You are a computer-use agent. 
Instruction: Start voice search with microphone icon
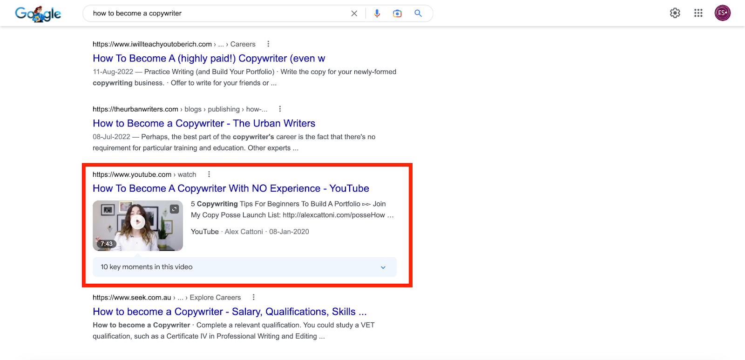click(377, 13)
